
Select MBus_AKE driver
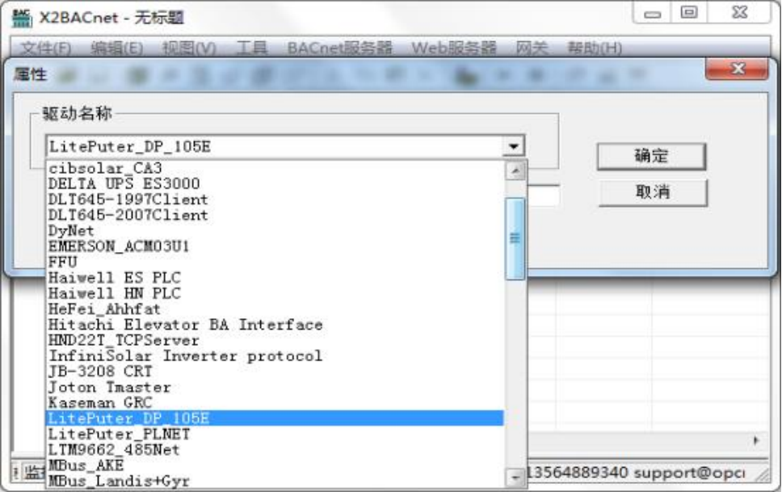275,465
